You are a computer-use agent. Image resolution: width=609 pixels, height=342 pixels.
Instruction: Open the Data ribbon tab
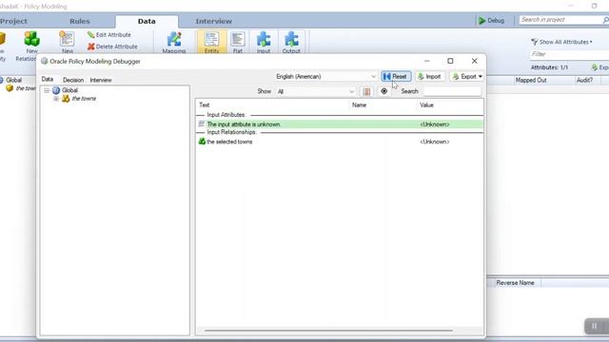tap(147, 21)
